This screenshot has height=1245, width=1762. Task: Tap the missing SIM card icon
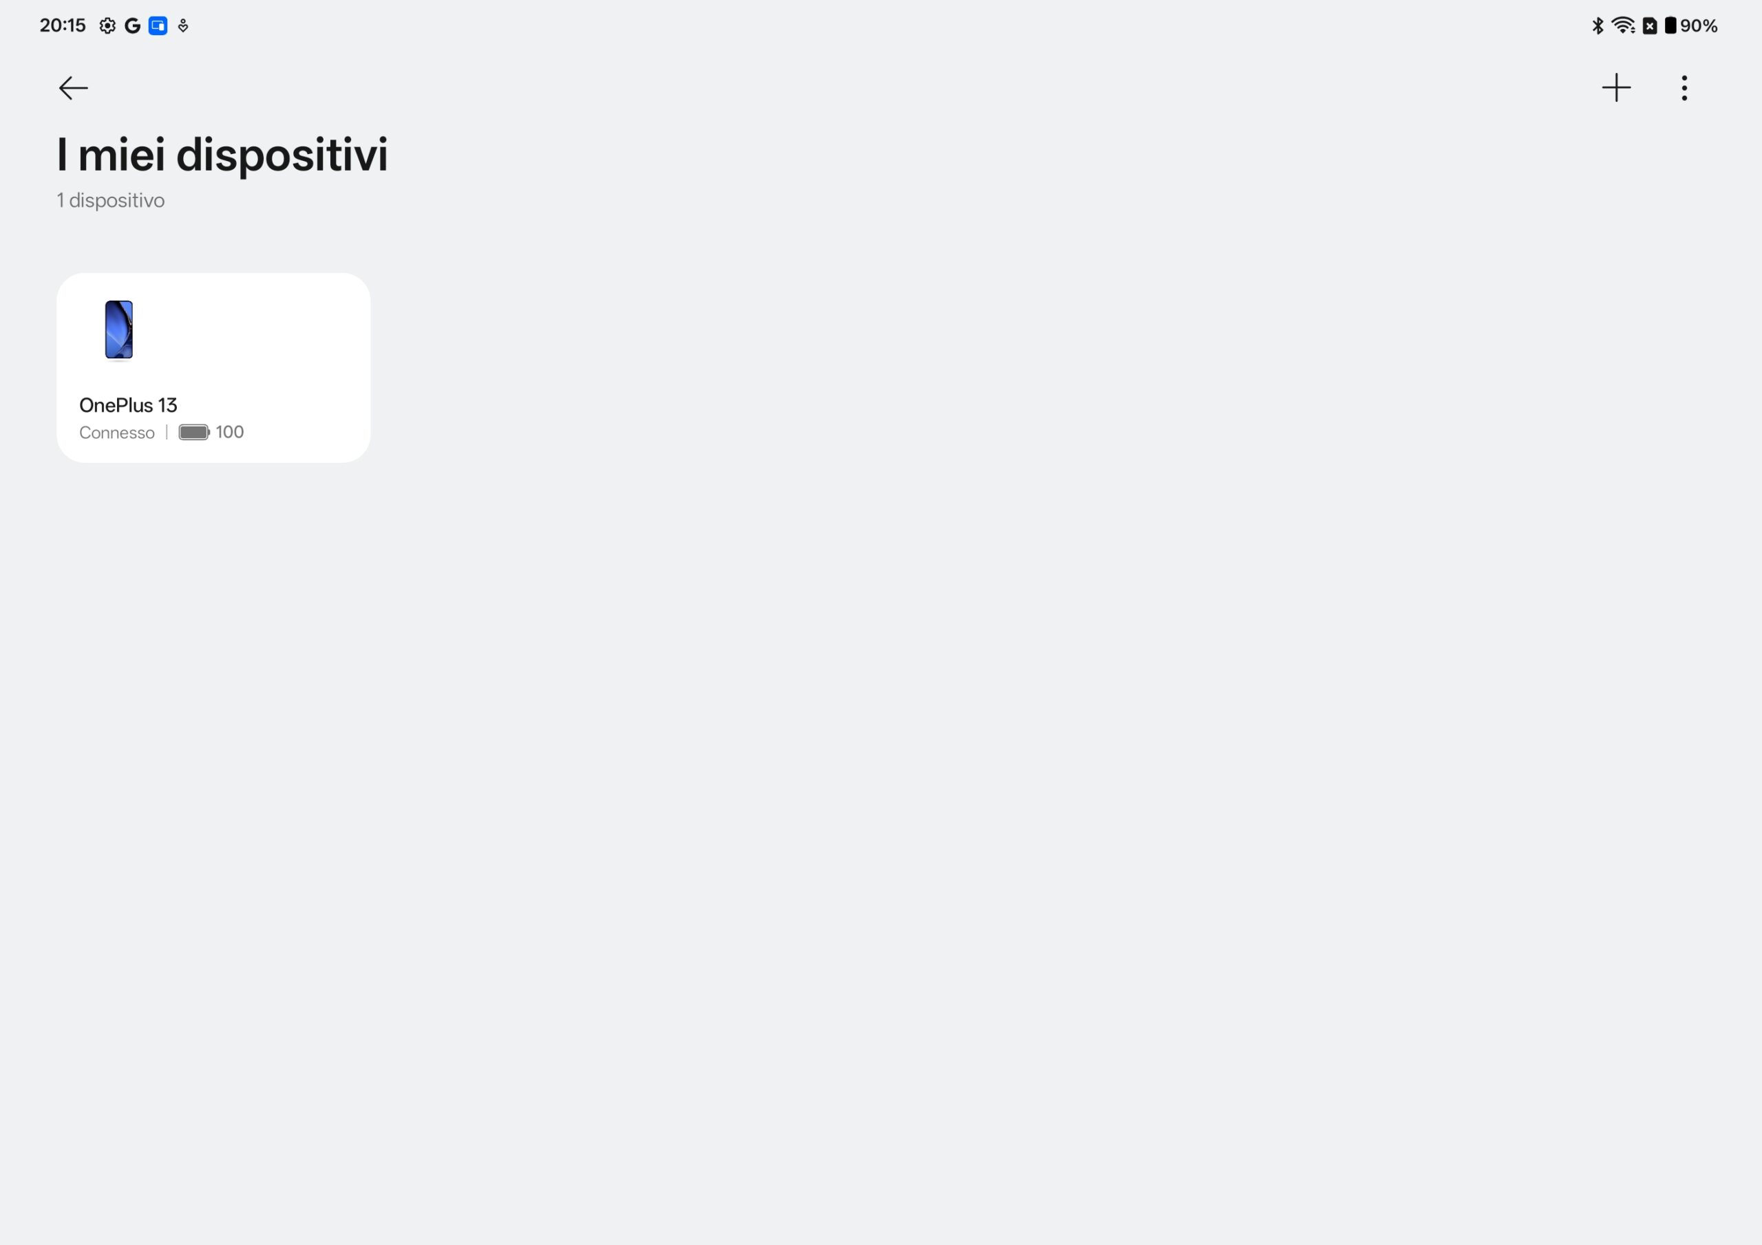point(1649,26)
